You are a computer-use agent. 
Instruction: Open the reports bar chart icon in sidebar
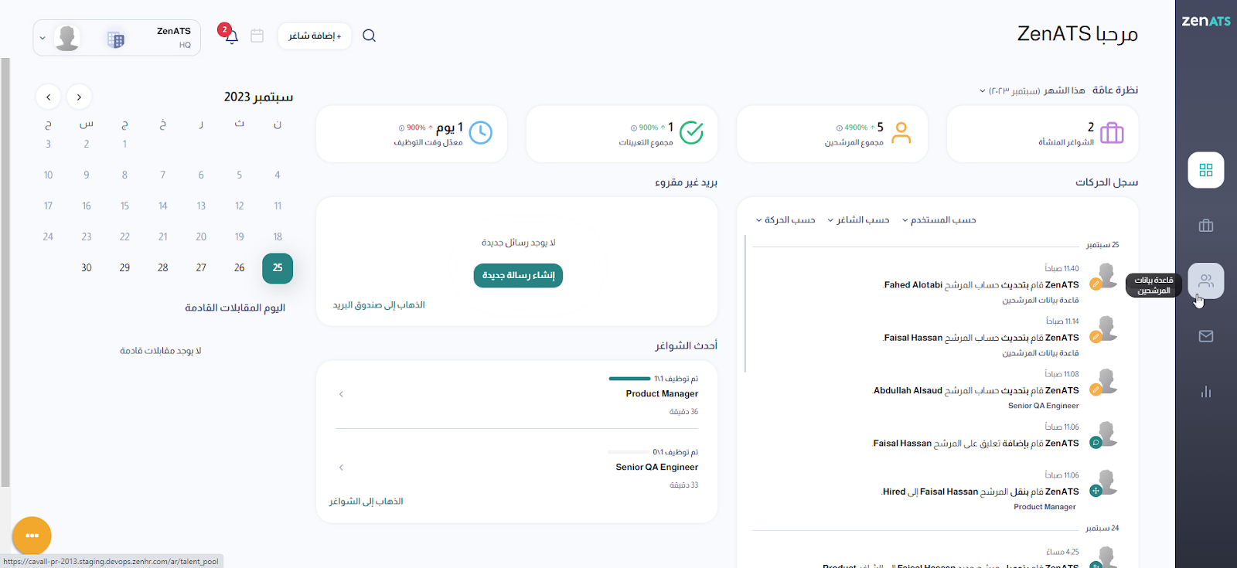(1206, 392)
